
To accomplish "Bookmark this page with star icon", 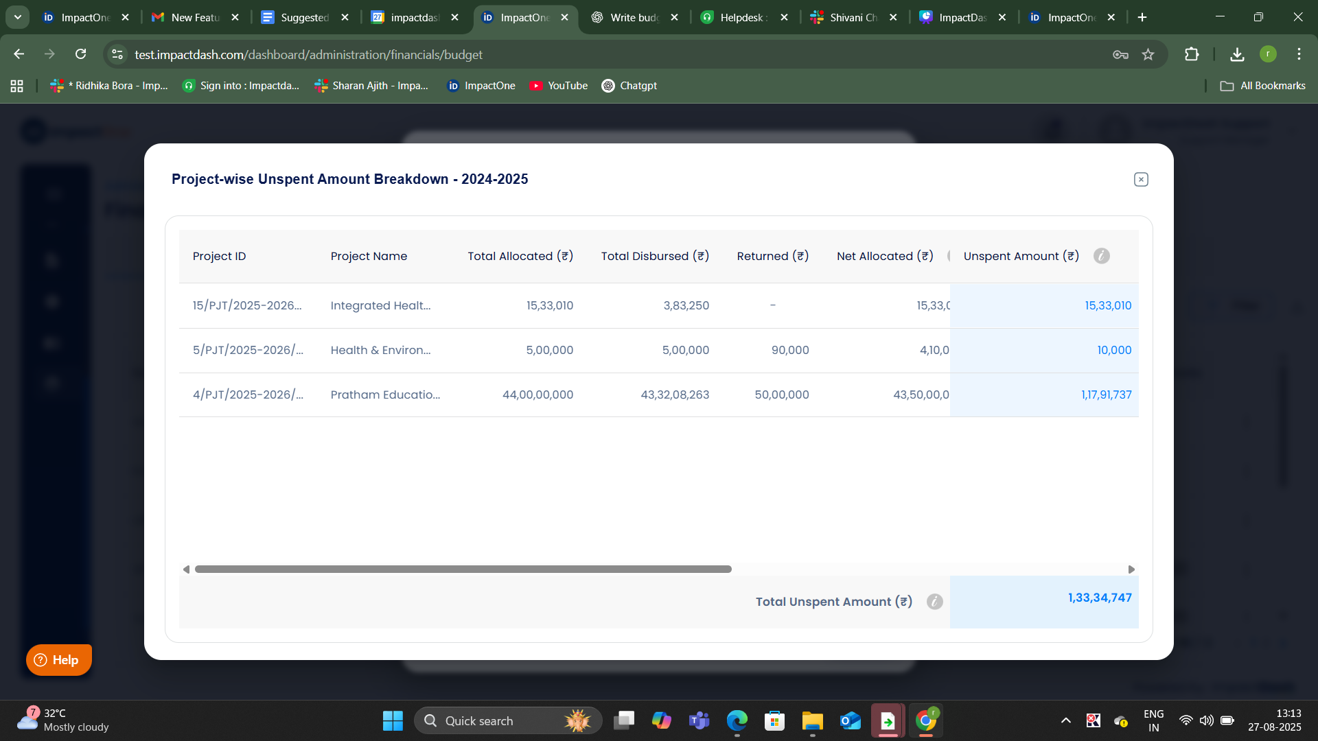I will 1148,54.
